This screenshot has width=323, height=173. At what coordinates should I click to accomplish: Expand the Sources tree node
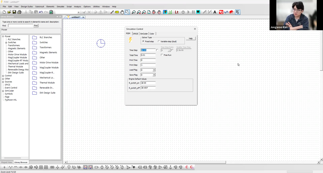point(3,82)
